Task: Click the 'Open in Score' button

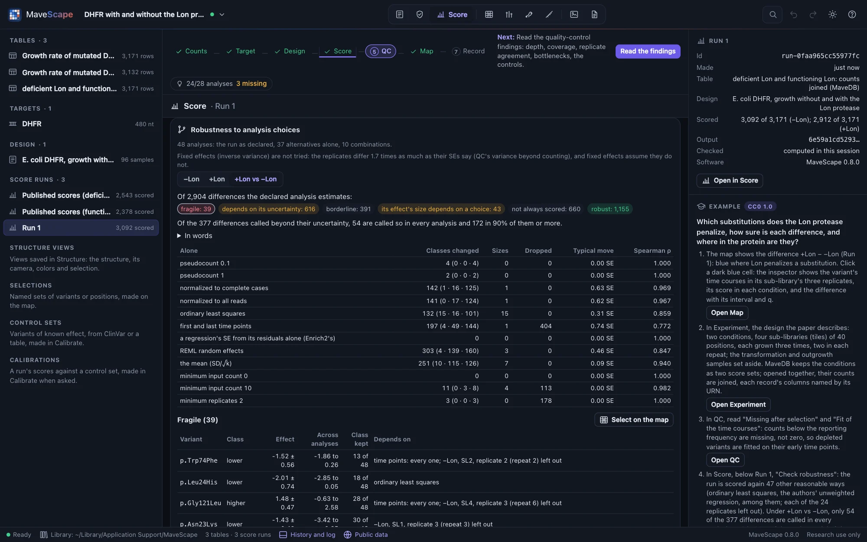Action: click(x=730, y=180)
